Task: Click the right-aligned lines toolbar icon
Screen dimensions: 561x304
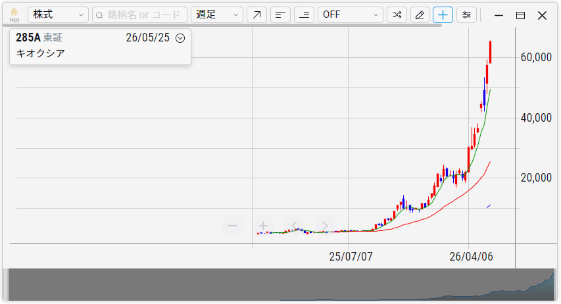Action: coord(304,14)
